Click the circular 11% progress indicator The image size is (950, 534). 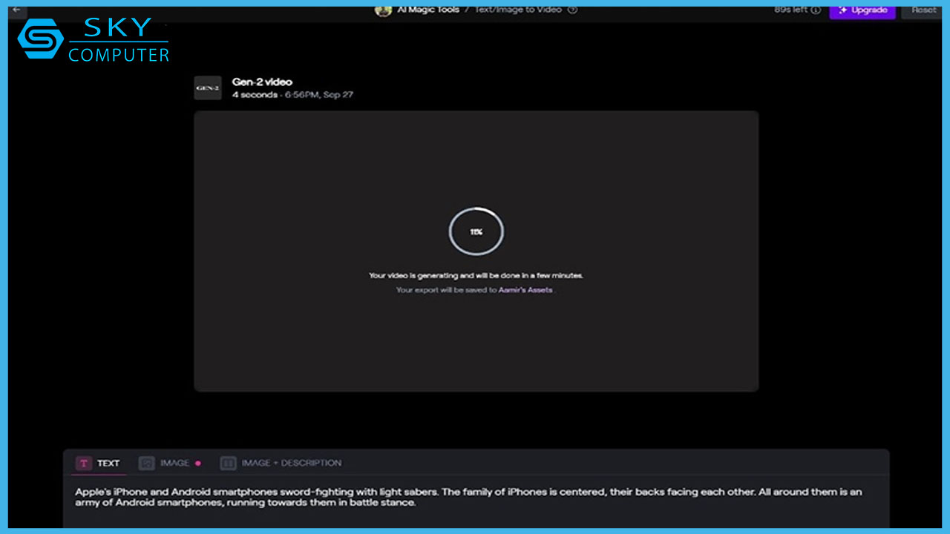pyautogui.click(x=476, y=231)
